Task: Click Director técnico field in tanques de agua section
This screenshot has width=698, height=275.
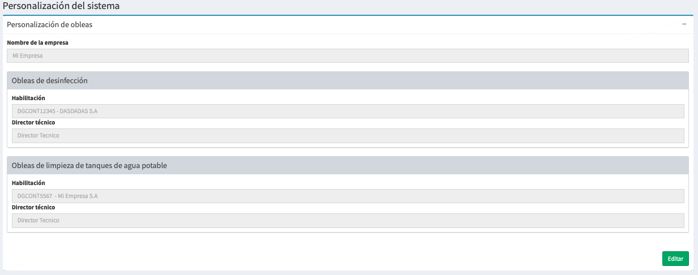Action: click(348, 221)
